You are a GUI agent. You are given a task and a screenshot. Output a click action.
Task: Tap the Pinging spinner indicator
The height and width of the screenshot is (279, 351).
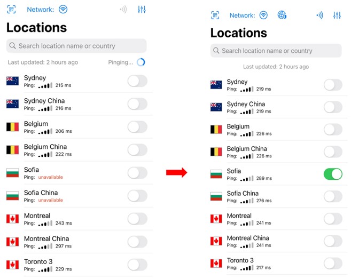point(141,62)
